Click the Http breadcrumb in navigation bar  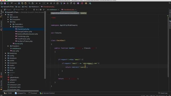point(25,7)
